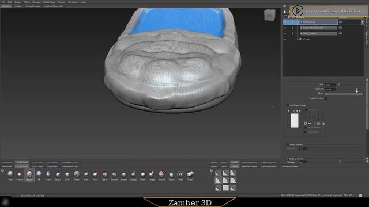Viewport: 369px width, 207px height.
Task: Open the Stamp tray tab
Action: tap(214, 167)
